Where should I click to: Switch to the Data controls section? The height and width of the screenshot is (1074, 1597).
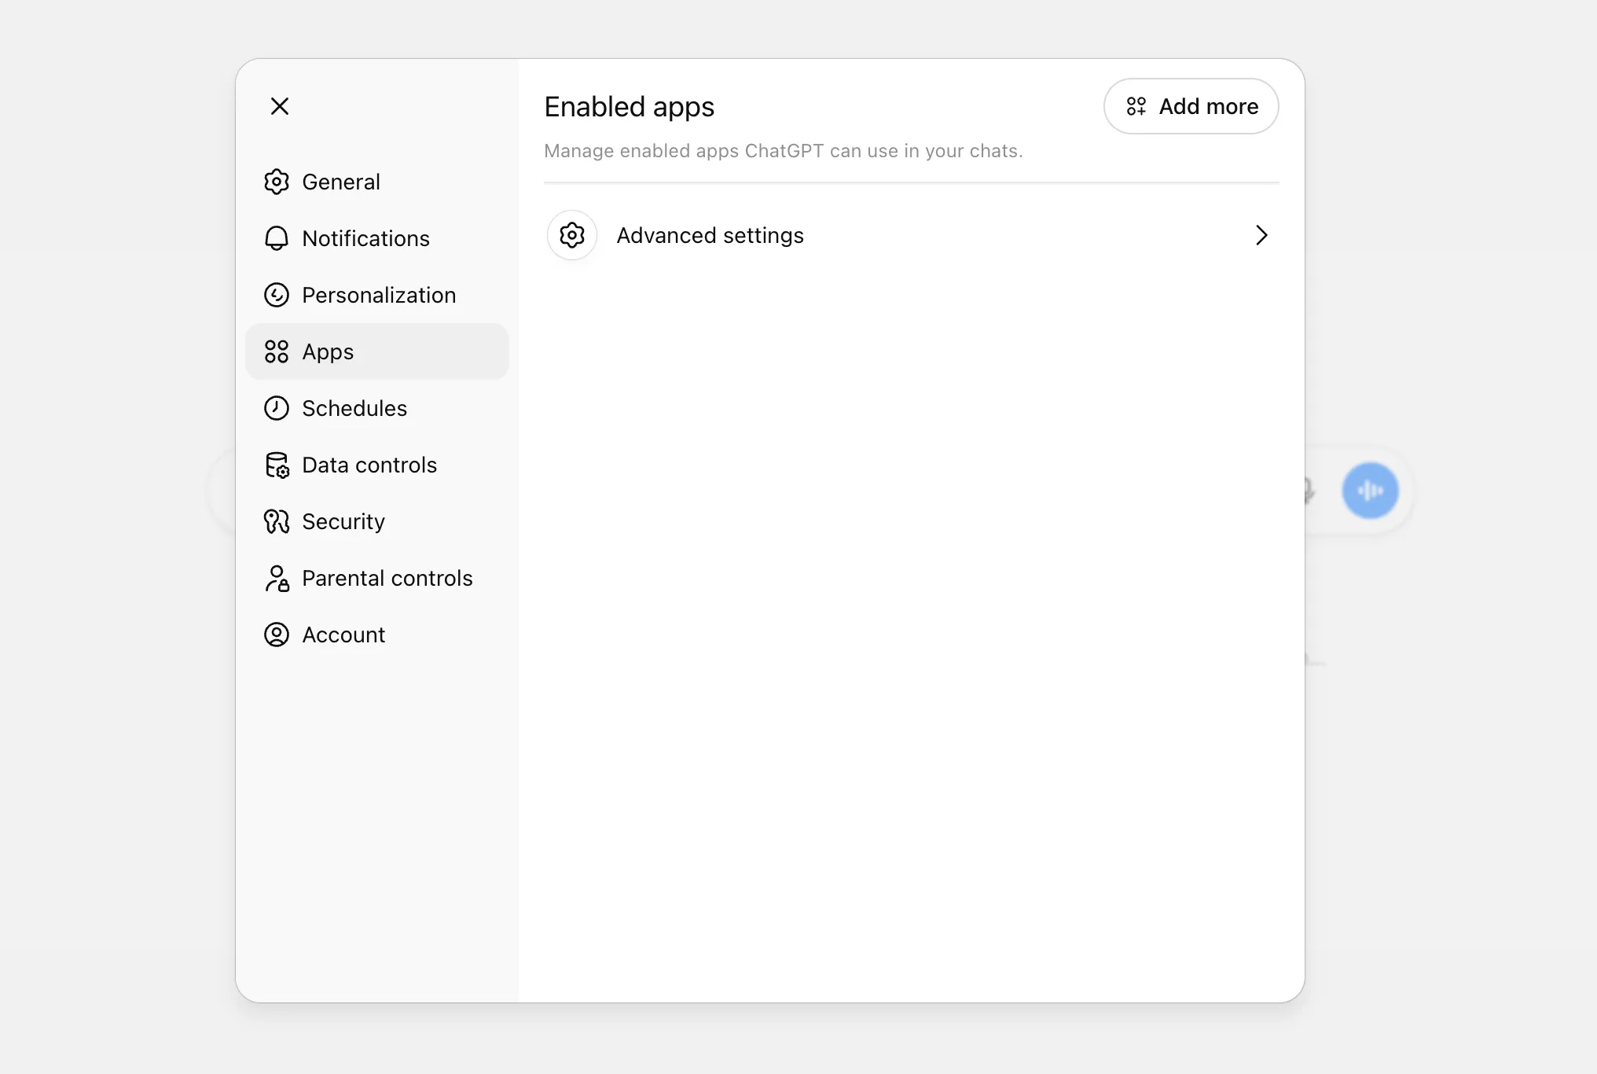point(369,465)
